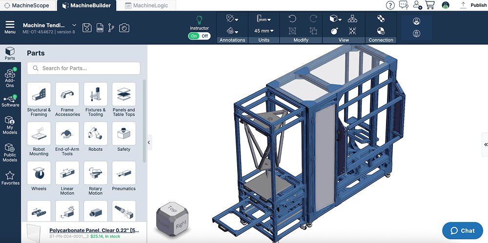Select Parts in the sidebar
The height and width of the screenshot is (243, 488).
(10, 53)
